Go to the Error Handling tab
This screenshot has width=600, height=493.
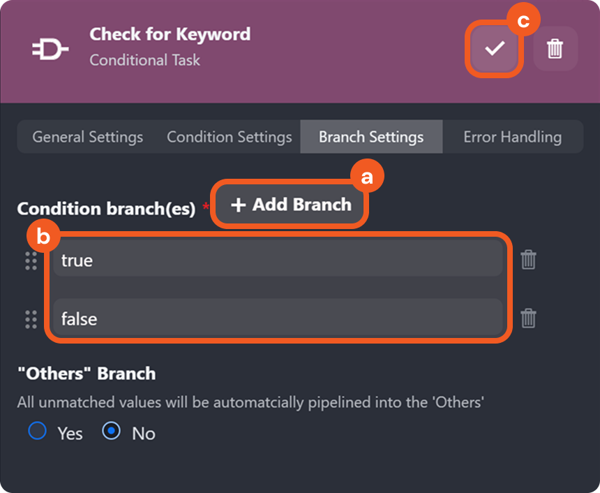coord(512,137)
